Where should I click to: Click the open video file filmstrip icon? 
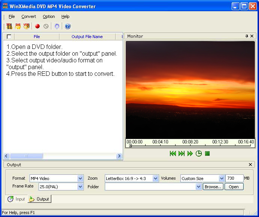[x=9, y=26]
